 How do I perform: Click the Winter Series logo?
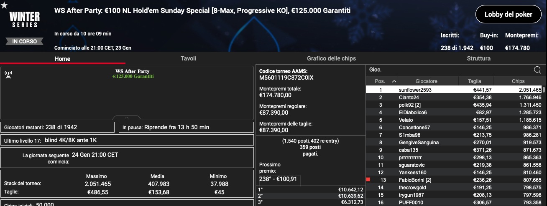[24, 19]
